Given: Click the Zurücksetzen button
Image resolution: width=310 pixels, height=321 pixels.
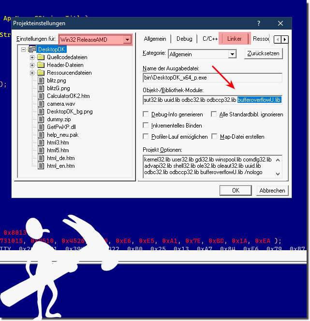Looking at the screenshot, I should click(x=263, y=53).
